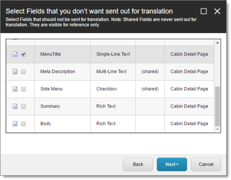
Task: Maximize the field selection dialog
Action: (204, 11)
